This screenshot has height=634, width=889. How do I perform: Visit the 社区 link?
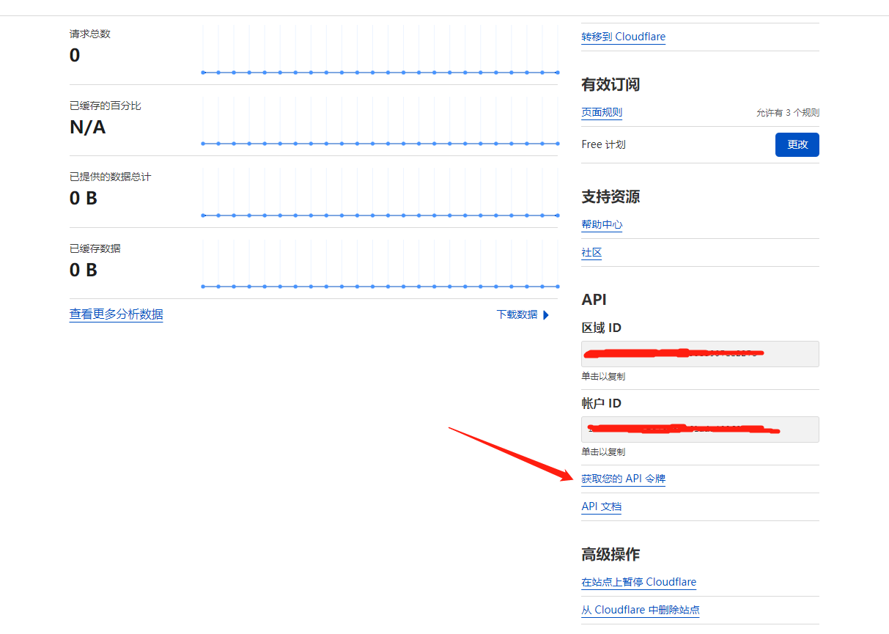(x=591, y=253)
